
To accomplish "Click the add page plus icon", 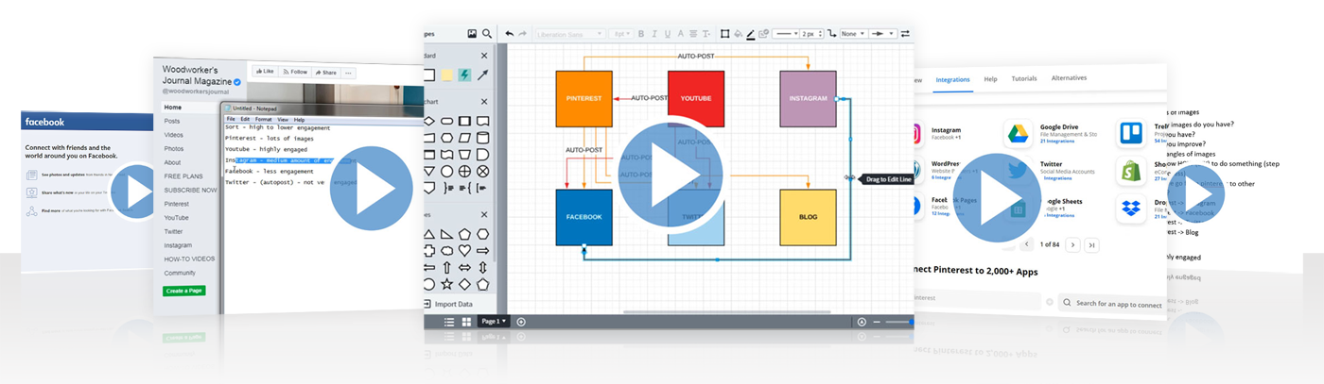I will tap(521, 322).
